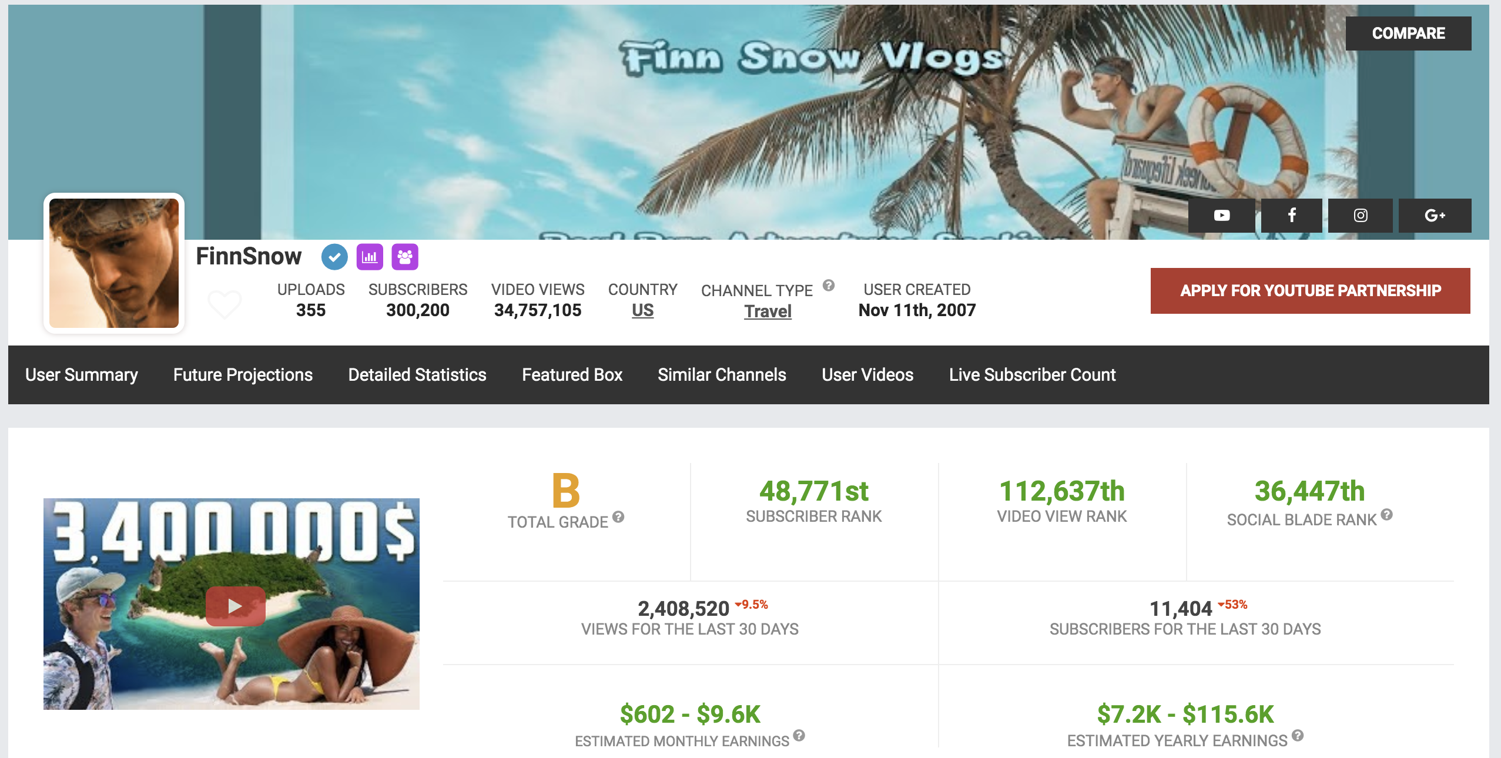This screenshot has width=1501, height=758.
Task: Open the channel's Facebook page icon
Action: (1292, 216)
